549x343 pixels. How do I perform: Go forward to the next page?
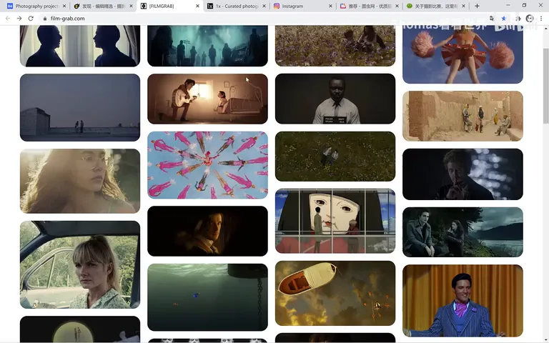click(19, 18)
